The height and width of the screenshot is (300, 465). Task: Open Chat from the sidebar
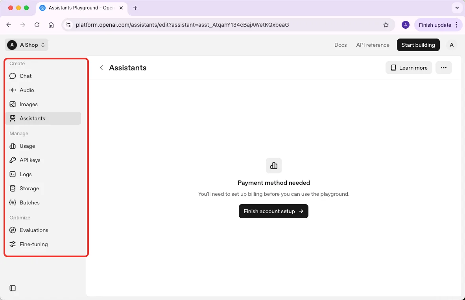click(26, 76)
